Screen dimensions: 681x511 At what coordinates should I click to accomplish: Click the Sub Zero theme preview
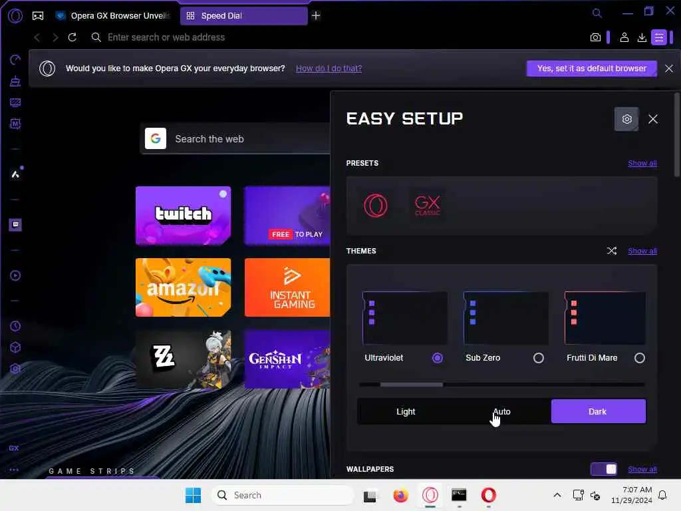click(x=506, y=318)
